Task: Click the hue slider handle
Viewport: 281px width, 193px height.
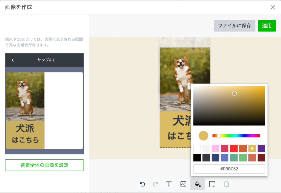Action: pos(219,136)
